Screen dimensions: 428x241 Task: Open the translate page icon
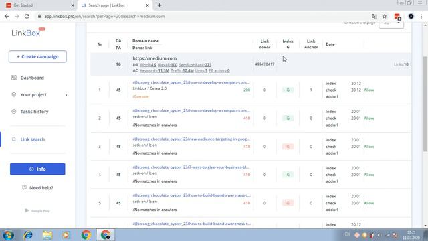pos(374,17)
